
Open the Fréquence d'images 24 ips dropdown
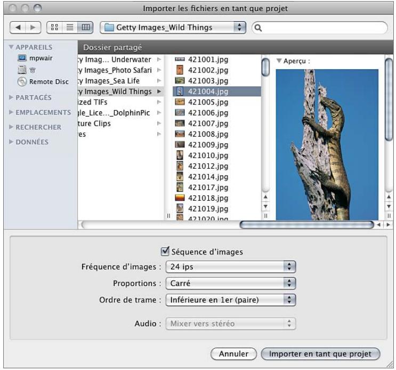[231, 267]
